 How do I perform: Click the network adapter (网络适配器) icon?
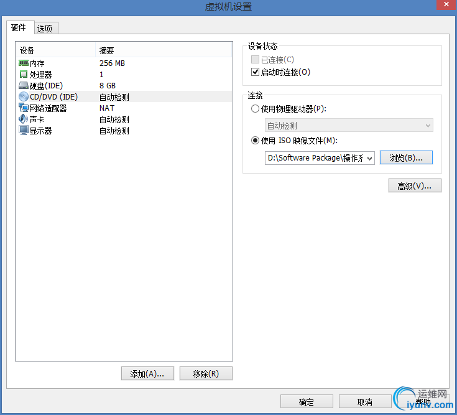pyautogui.click(x=24, y=108)
